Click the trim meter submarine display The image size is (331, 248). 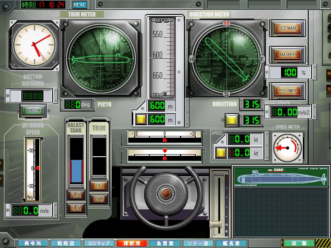[x=101, y=59]
